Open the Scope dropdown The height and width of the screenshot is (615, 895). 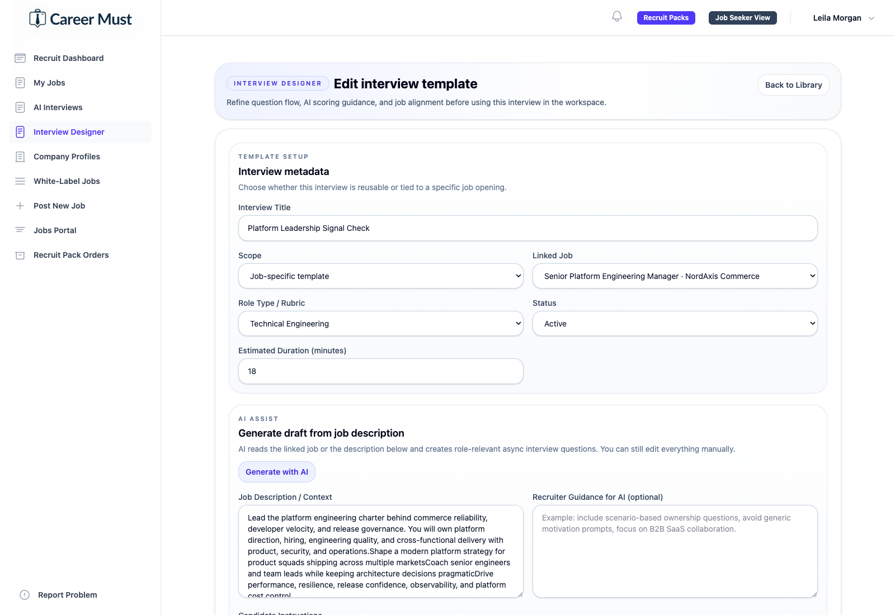380,276
